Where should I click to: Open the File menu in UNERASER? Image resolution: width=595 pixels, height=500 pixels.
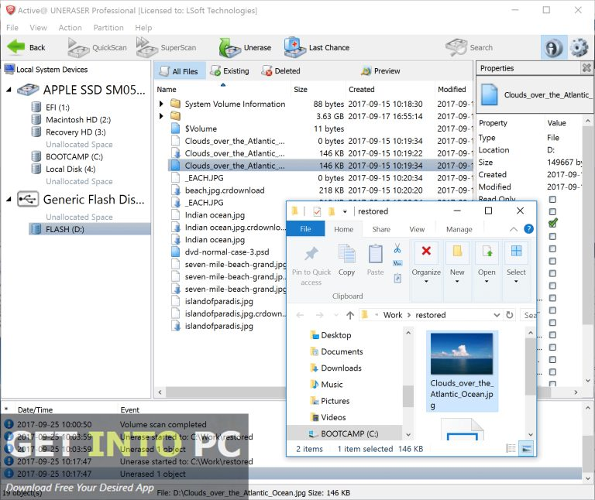(x=12, y=28)
